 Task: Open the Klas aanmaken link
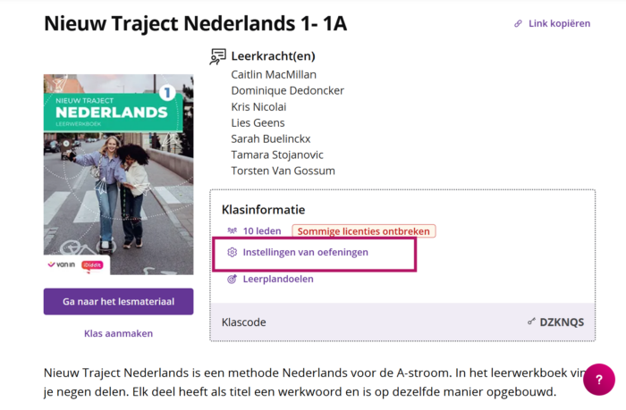(x=118, y=333)
